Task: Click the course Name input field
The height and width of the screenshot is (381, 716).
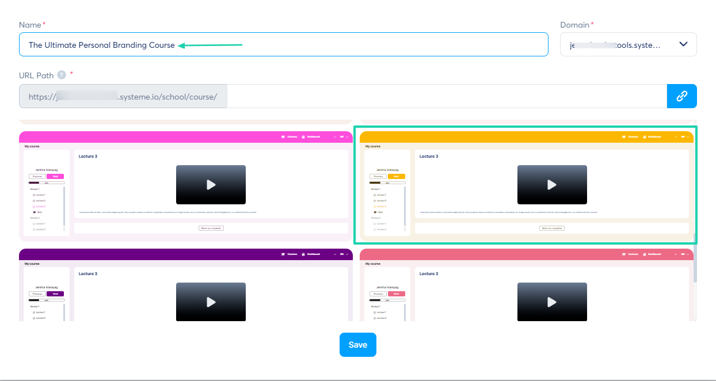Action: coord(283,44)
